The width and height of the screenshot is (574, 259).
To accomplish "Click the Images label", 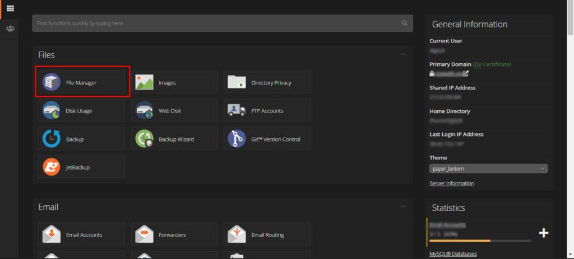I will point(167,83).
